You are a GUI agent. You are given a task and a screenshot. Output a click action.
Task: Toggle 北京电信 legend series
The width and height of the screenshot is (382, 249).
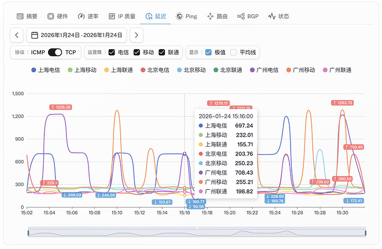click(x=155, y=70)
